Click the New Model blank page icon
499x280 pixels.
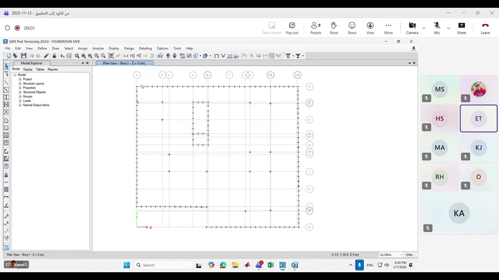point(9,56)
